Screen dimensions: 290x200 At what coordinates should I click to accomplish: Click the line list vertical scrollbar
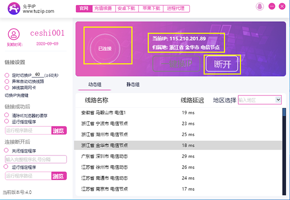click(x=283, y=145)
